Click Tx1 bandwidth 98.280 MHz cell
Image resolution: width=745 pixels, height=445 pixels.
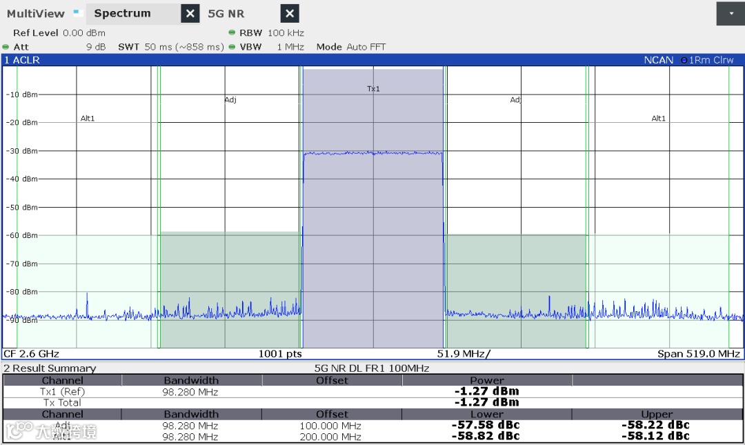coord(190,393)
